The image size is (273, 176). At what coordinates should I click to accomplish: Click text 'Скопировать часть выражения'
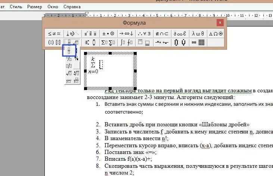point(144,166)
